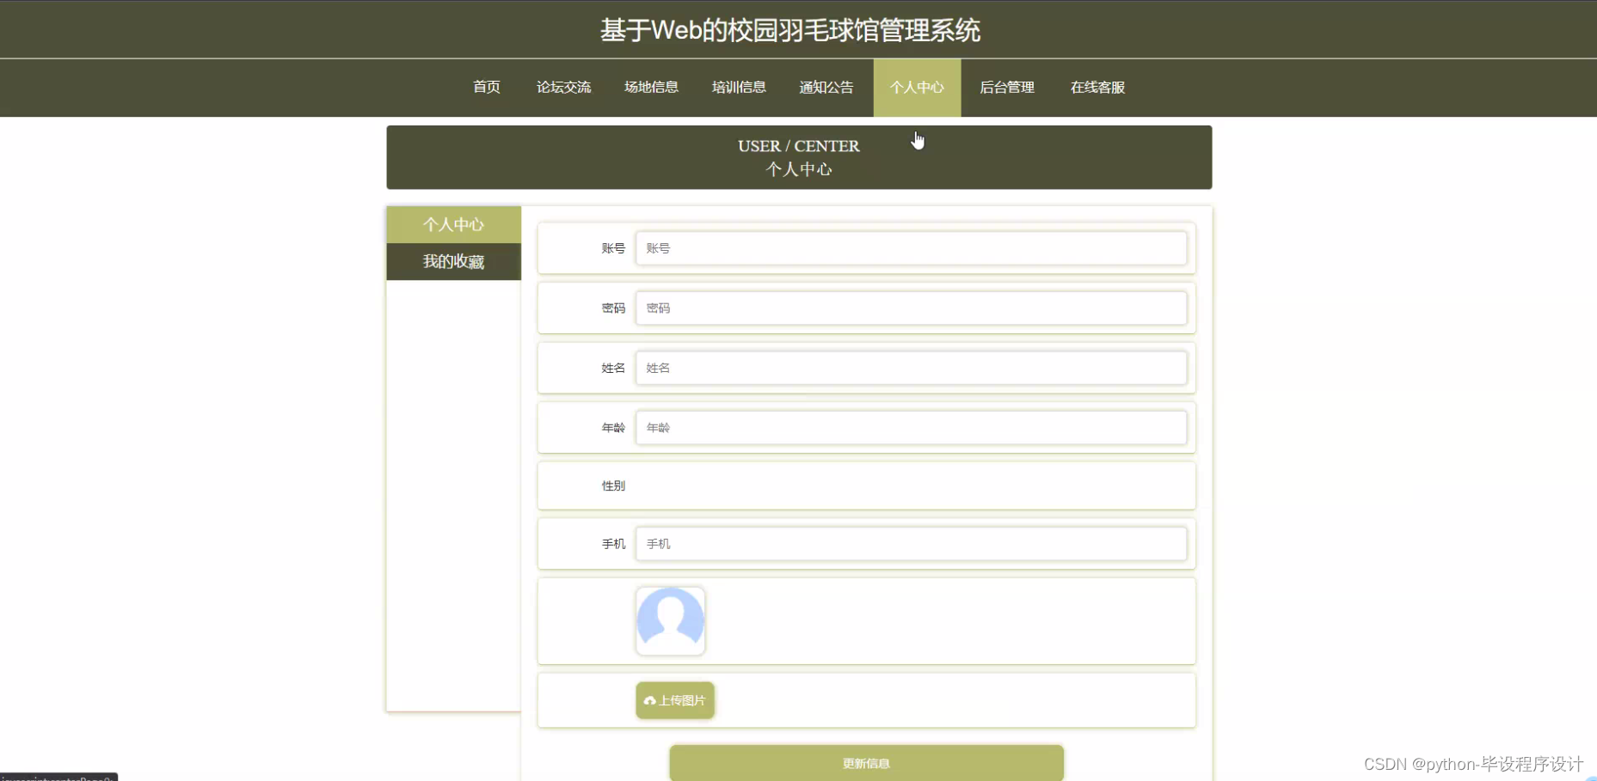
Task: Click the 密码 password input field
Action: coord(911,308)
